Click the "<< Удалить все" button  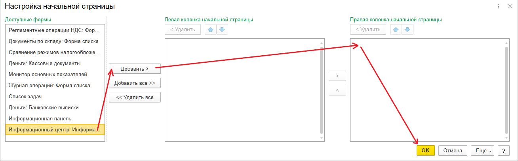135,97
